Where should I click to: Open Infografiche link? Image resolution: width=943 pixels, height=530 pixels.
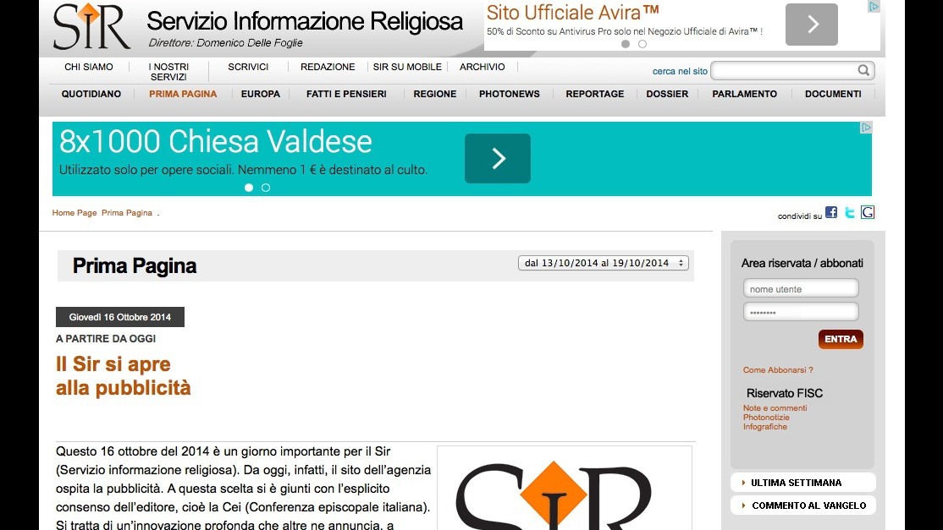click(x=765, y=427)
